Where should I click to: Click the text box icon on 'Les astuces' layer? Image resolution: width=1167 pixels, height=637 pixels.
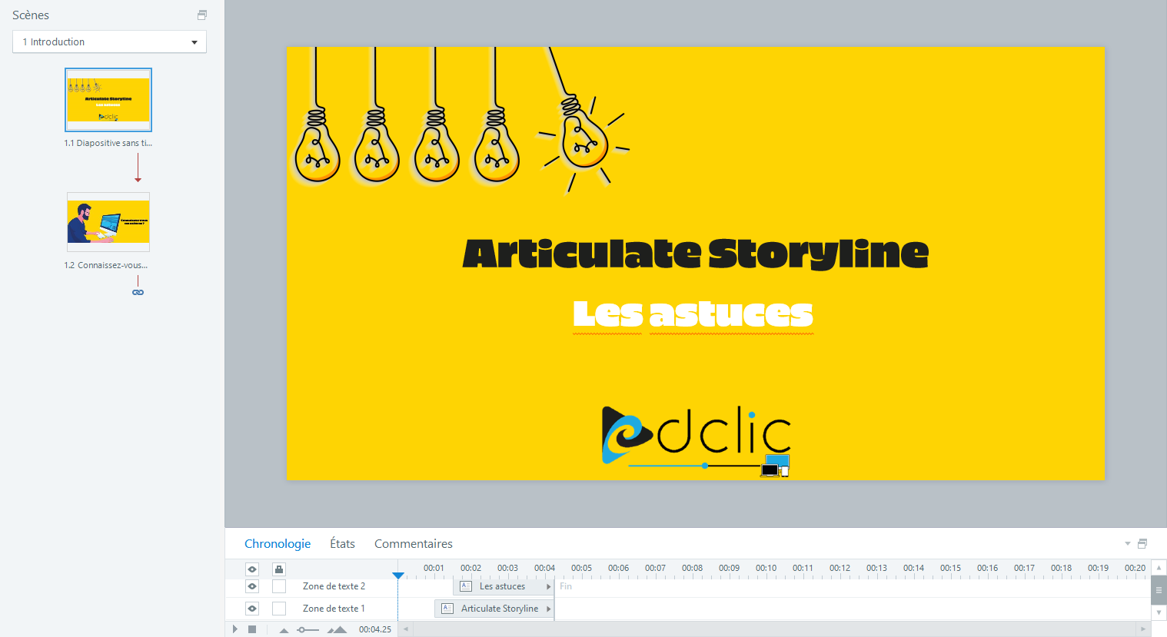[465, 586]
